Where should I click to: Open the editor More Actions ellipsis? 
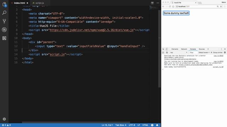point(158,3)
